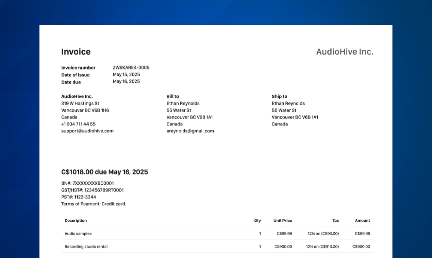Click the seller address 319 W Hastings St
The image size is (432, 258).
[80, 103]
